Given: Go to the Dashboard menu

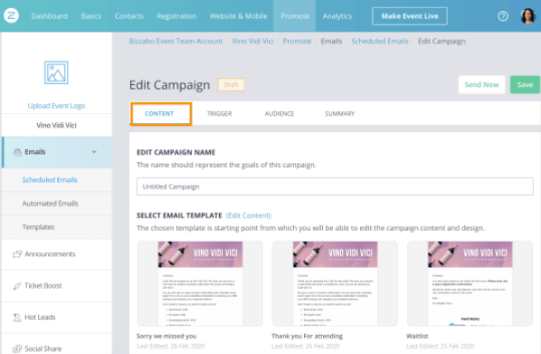Looking at the screenshot, I should [50, 16].
